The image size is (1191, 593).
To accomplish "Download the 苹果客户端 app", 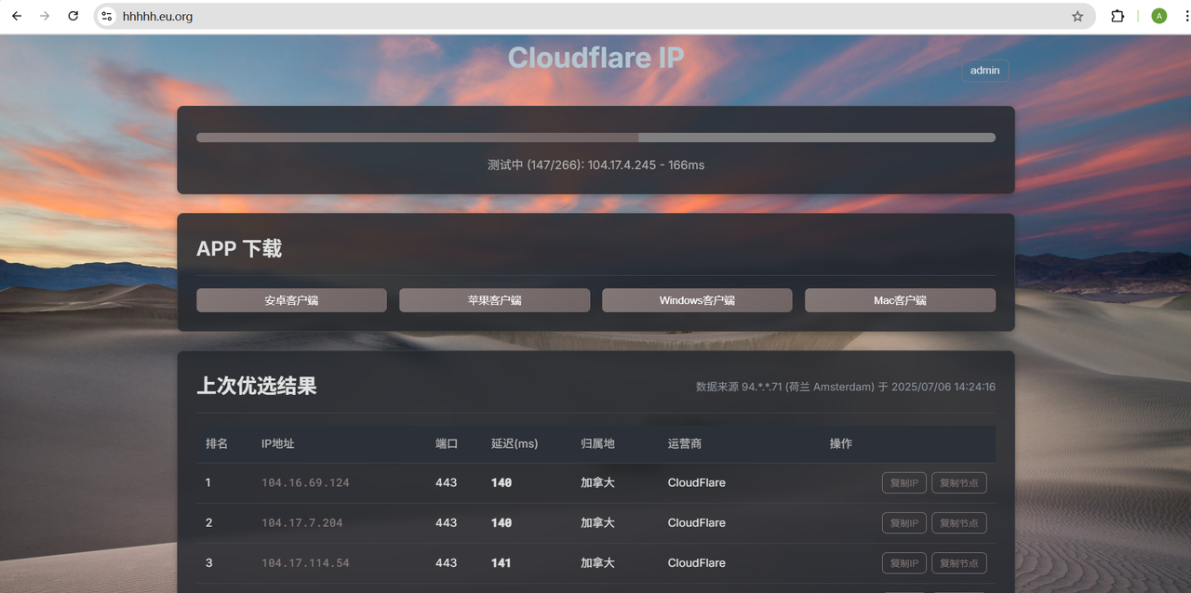I will [x=494, y=300].
